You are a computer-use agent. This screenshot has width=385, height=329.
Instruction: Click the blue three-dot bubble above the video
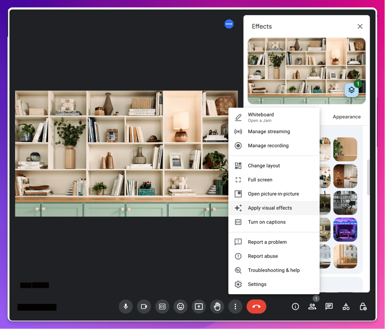(229, 24)
